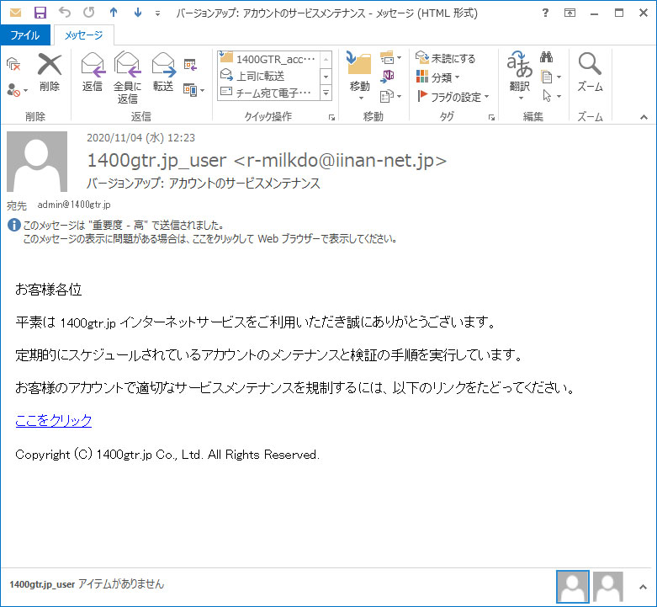Image resolution: width=657 pixels, height=607 pixels.
Task: Click the Translate (翻訳) icon
Action: [519, 72]
